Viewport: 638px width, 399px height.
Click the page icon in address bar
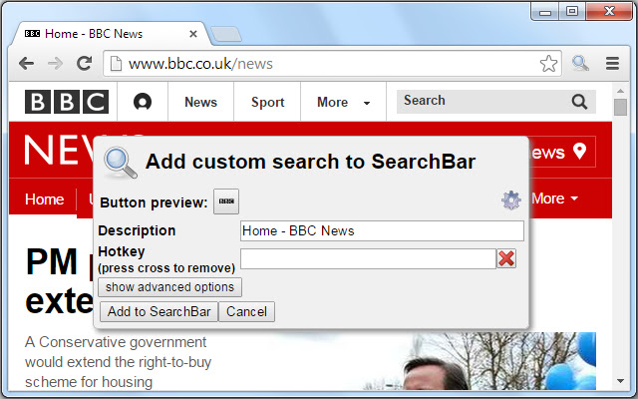pyautogui.click(x=116, y=64)
